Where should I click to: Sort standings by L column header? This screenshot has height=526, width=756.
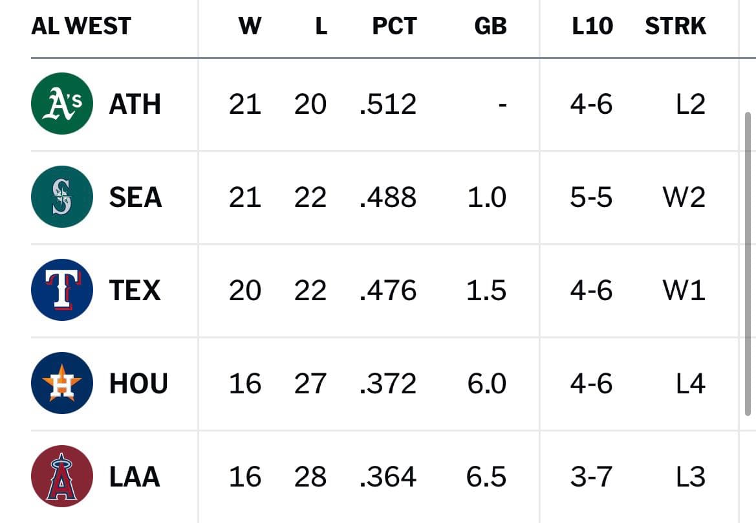321,26
